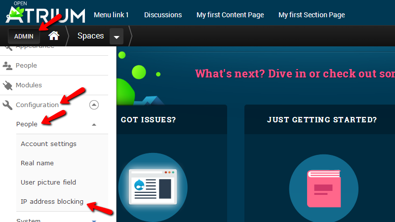Viewport: 395px width, 222px height.
Task: Click the browser window illustration under Got Issues
Action: tap(153, 187)
